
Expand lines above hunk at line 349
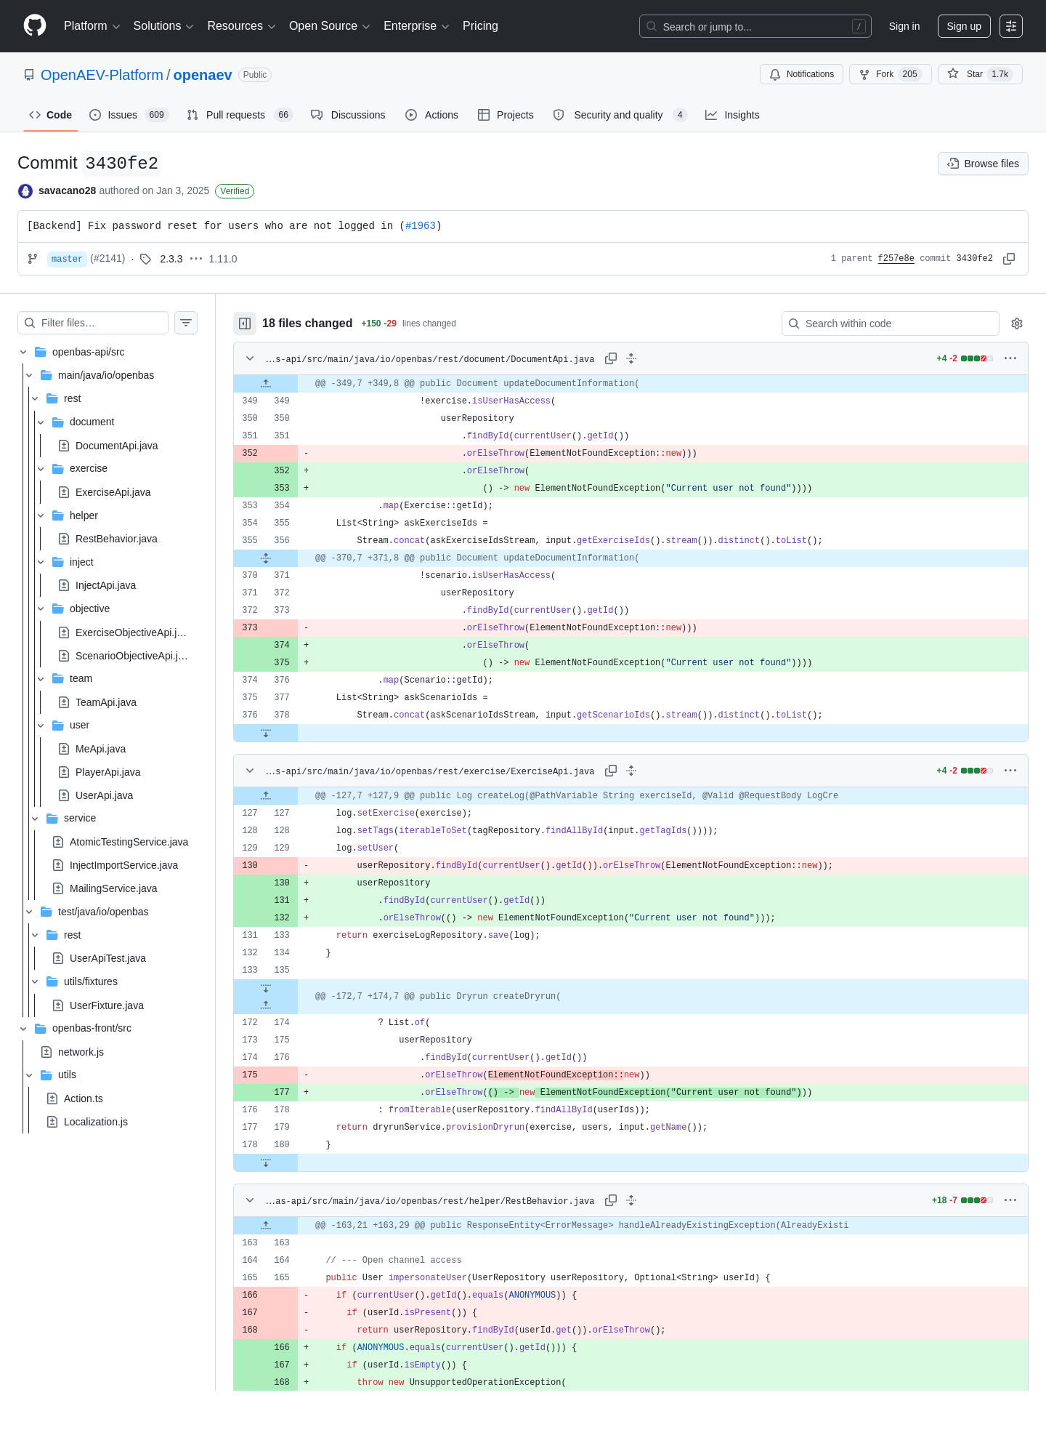266,383
